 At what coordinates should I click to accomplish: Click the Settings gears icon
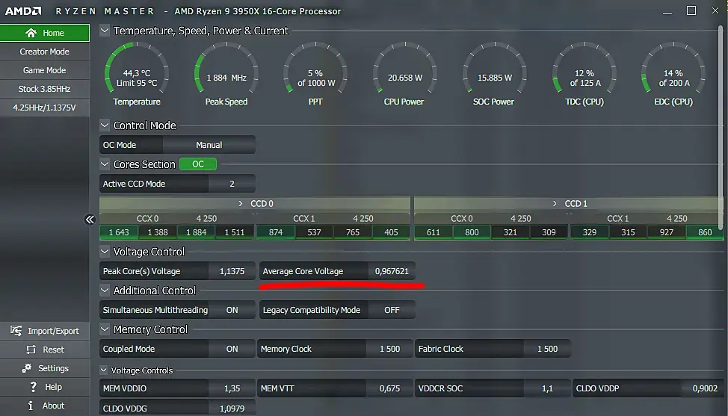pos(26,368)
